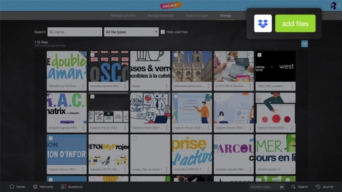Image resolution: width=342 pixels, height=192 pixels.
Task: Tick the checkbox on the blue 'D'INFOR' card
Action: click(x=51, y=138)
